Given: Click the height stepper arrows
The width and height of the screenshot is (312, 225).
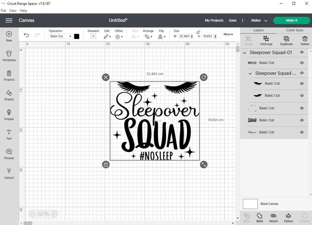Looking at the screenshot, I should pyautogui.click(x=215, y=36).
